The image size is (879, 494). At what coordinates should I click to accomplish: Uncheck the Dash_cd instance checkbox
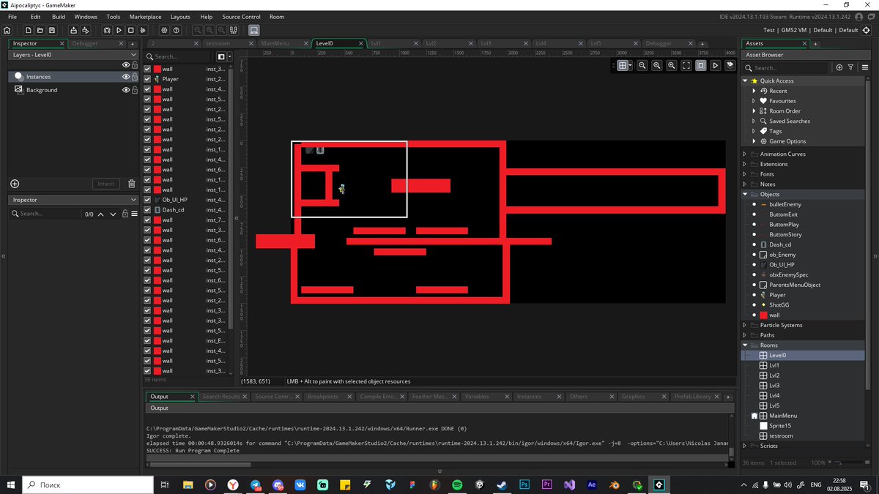(147, 210)
